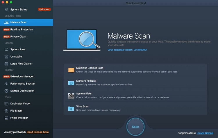Click the Malicious Cookies Scan row title
This screenshot has height=138, width=218.
90,68
